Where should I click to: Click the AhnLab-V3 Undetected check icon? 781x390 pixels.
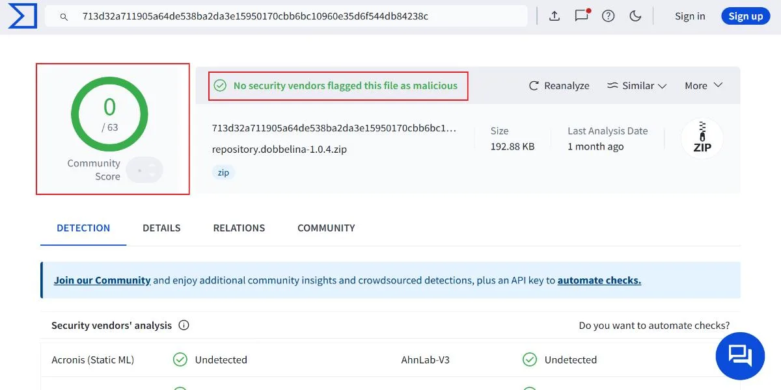pos(530,359)
